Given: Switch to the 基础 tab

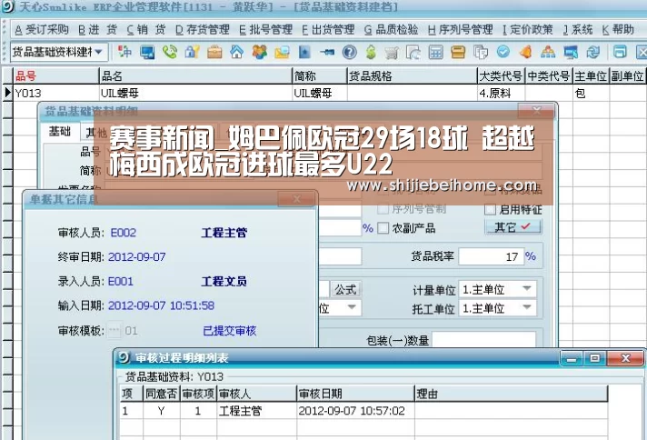Looking at the screenshot, I should [60, 132].
